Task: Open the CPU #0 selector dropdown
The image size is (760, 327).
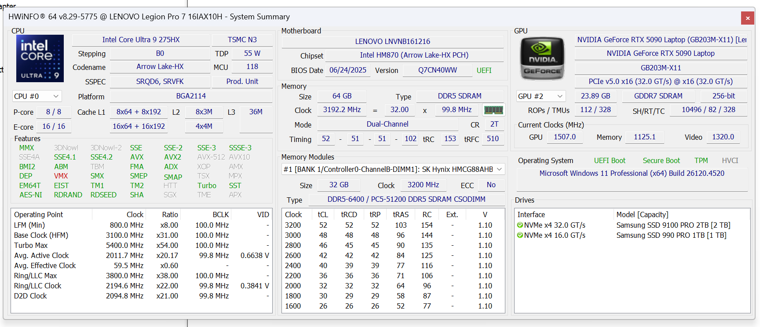Action: [x=37, y=96]
